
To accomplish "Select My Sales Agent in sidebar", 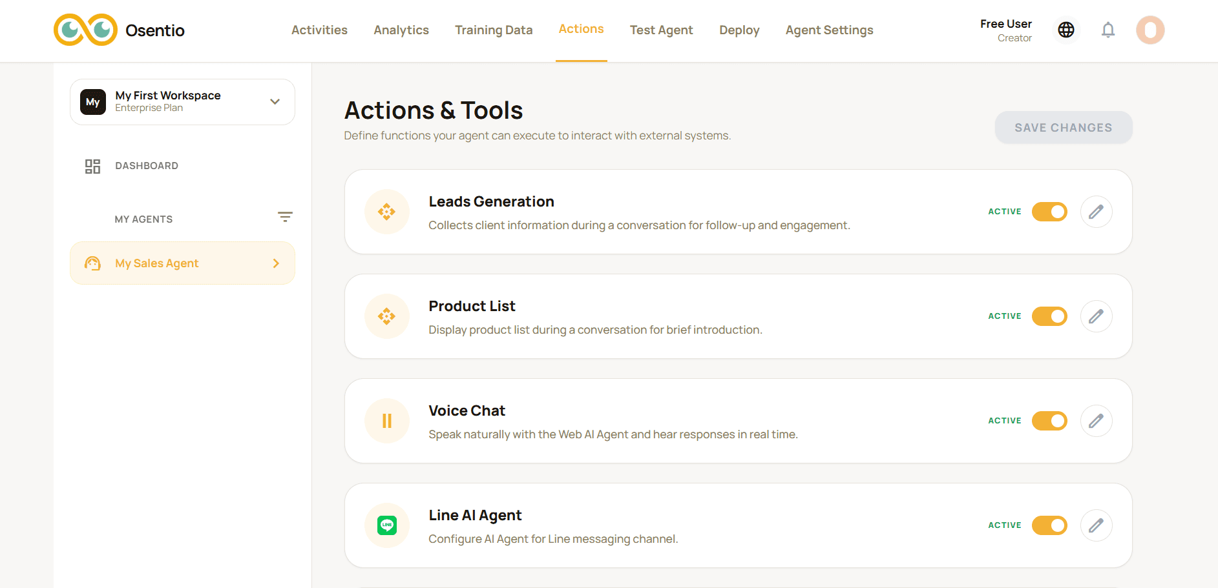I will (182, 263).
